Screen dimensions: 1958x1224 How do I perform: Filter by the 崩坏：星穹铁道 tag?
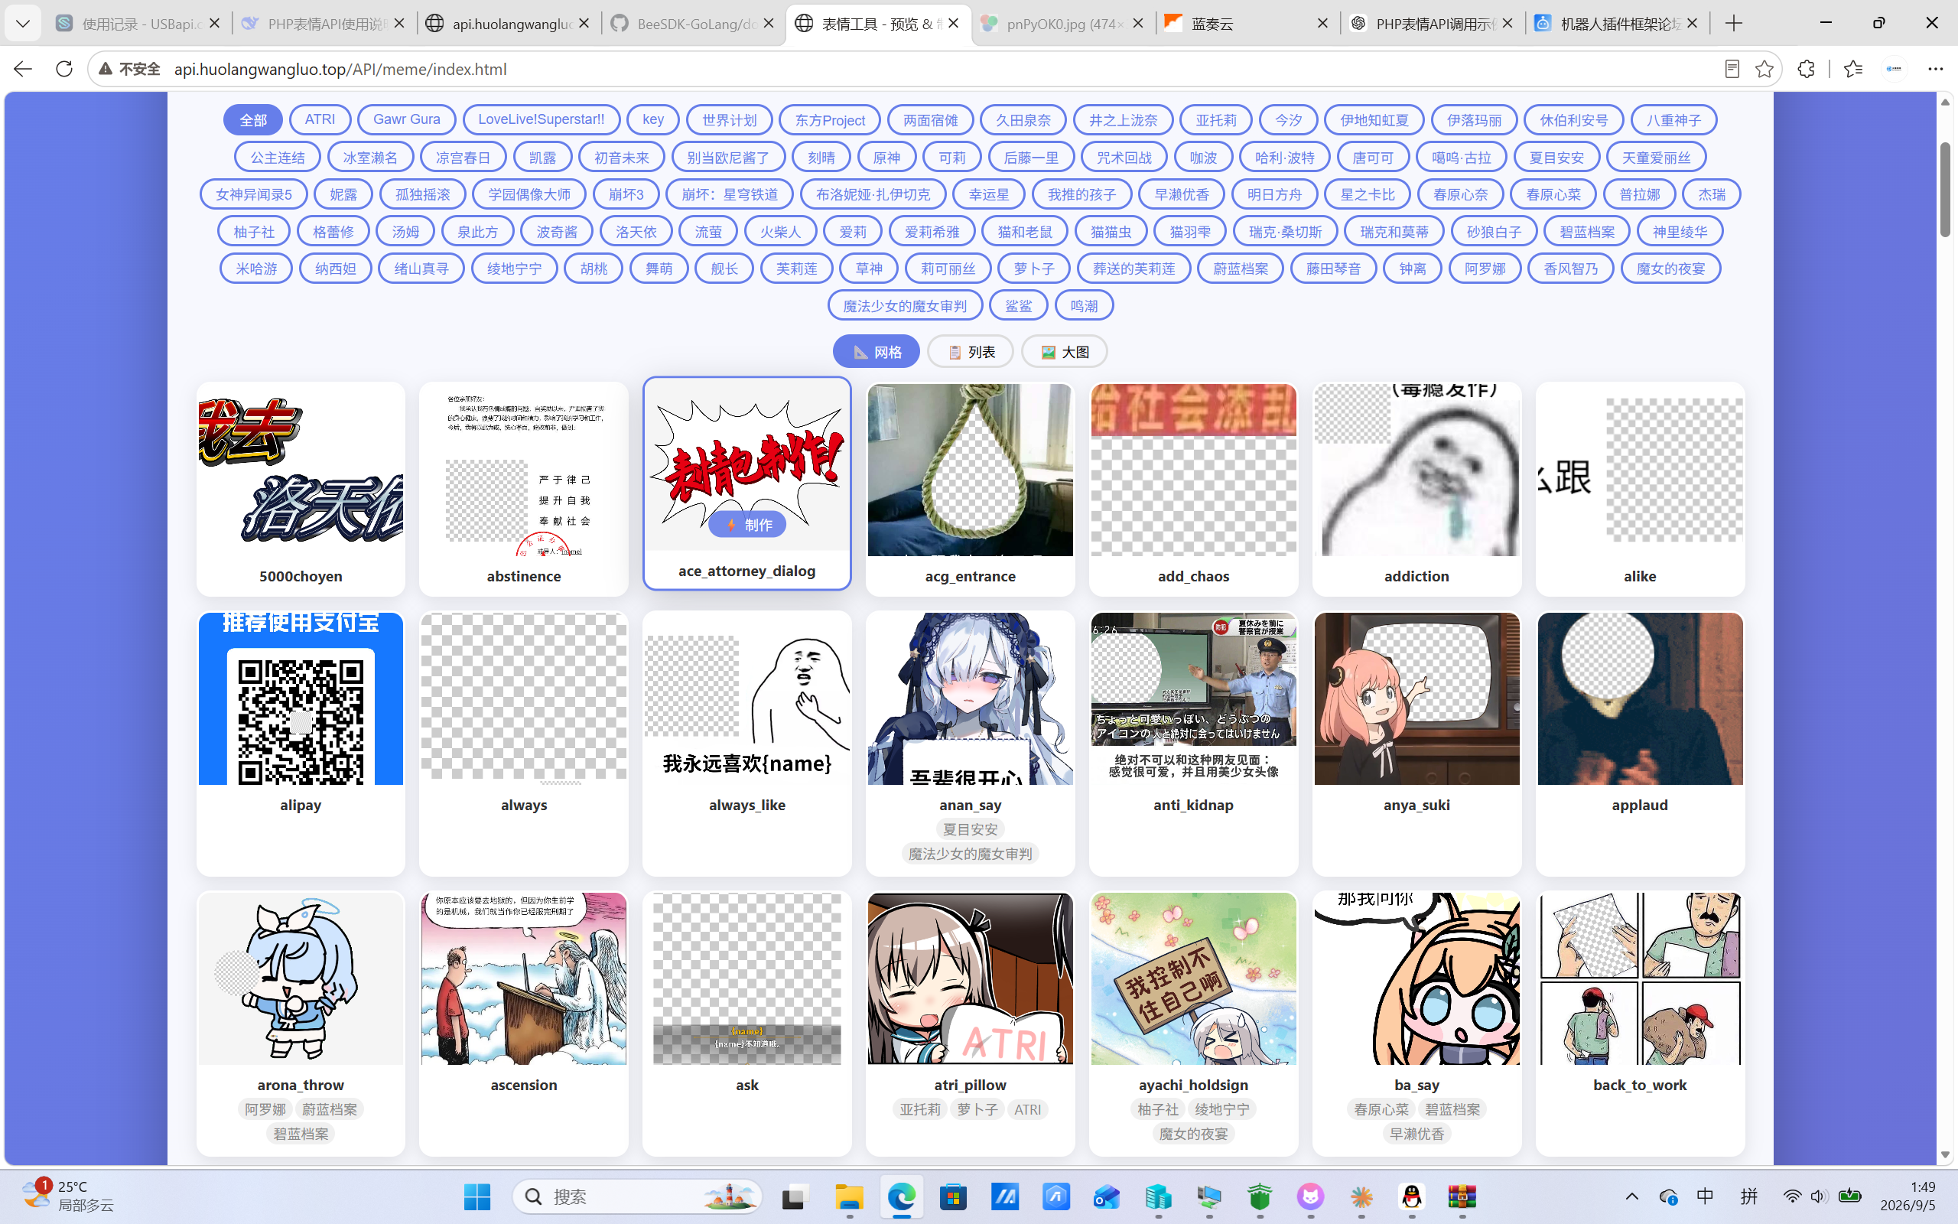point(730,194)
